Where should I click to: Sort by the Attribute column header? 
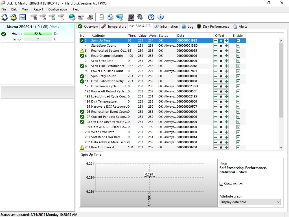pyautogui.click(x=109, y=36)
